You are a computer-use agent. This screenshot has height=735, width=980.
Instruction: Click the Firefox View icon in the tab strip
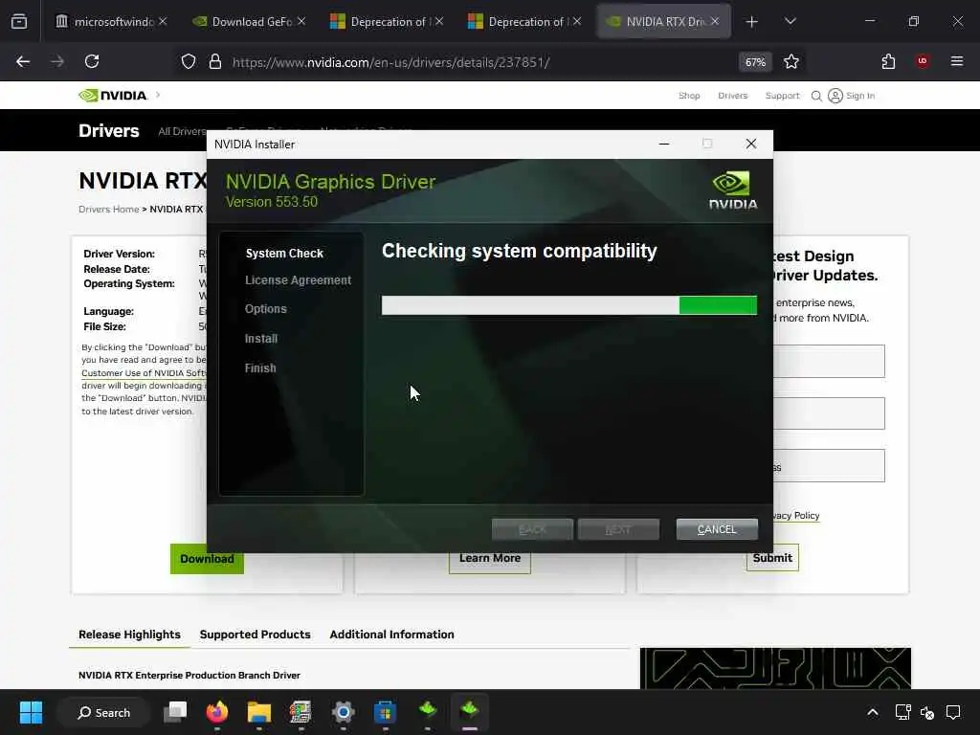click(x=19, y=21)
